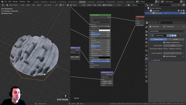This screenshot has height=105, width=186.
Task: Click the Texture material name field
Action: point(137,5)
